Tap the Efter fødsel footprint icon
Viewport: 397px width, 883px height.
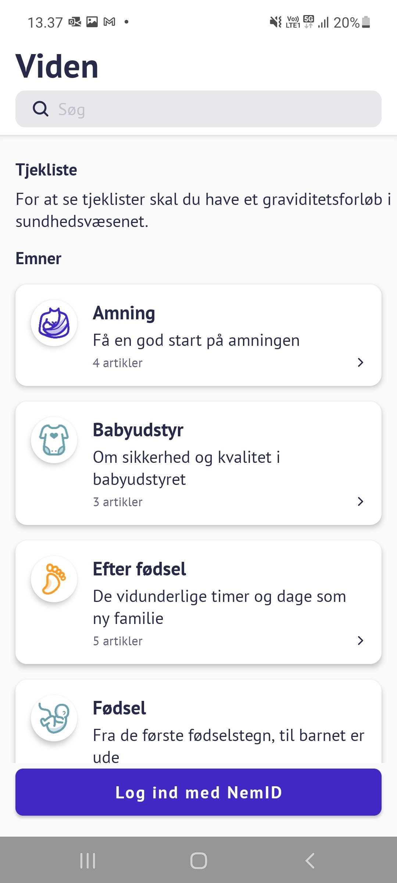54,579
